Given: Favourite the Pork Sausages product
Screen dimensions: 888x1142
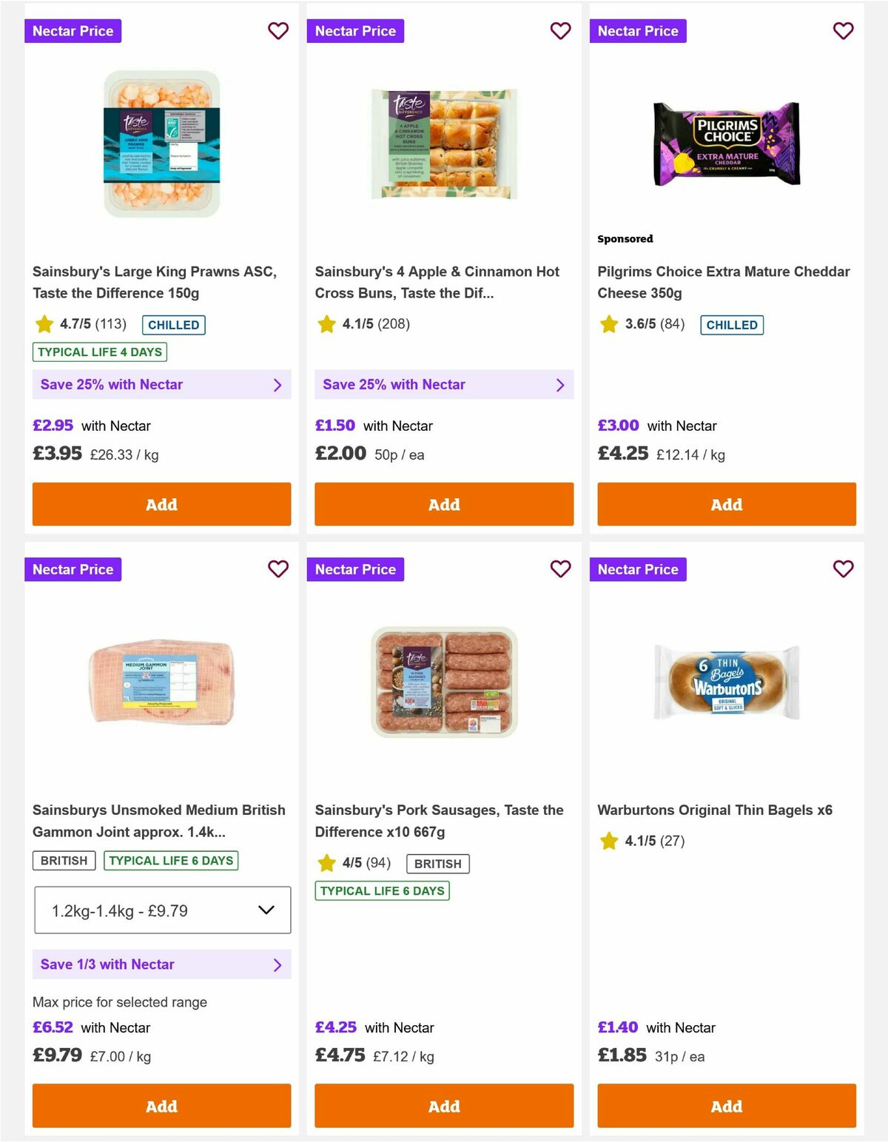Looking at the screenshot, I should [x=560, y=569].
